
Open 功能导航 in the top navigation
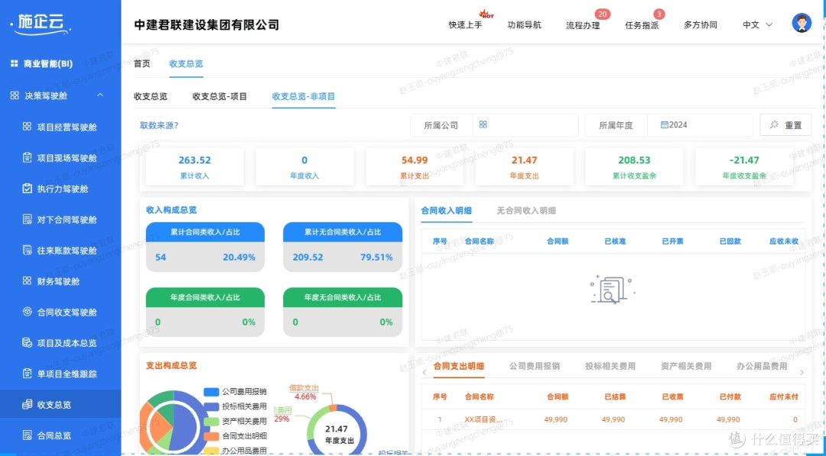click(524, 24)
